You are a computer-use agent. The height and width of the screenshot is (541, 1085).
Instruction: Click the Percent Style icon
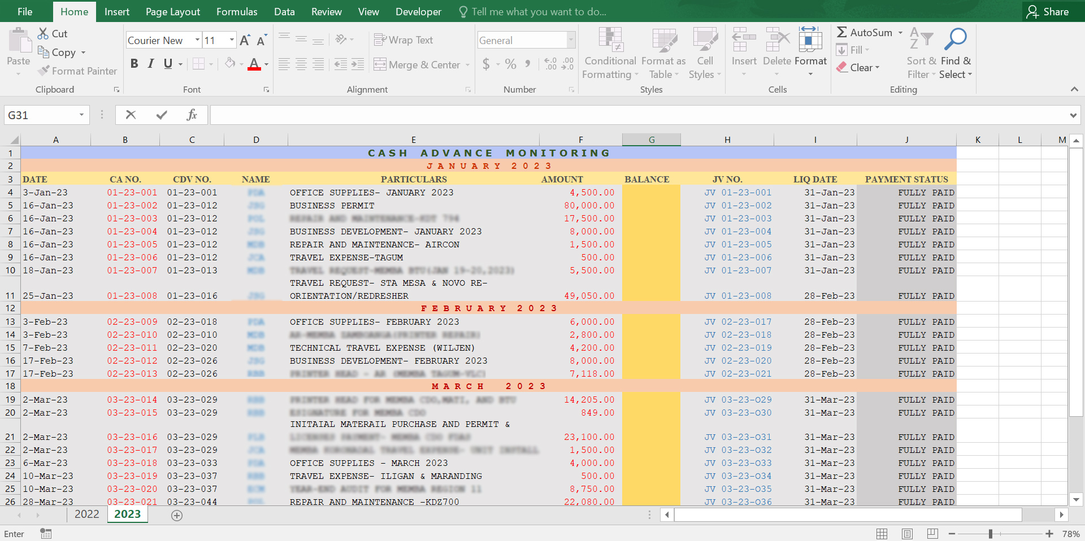(x=511, y=64)
